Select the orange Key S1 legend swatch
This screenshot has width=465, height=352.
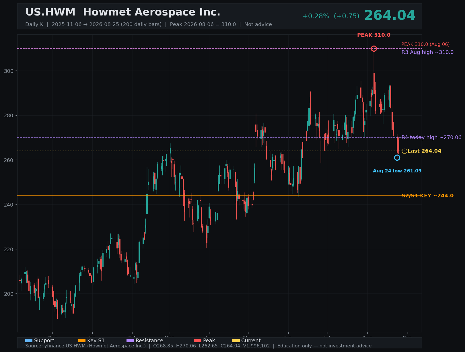point(82,341)
